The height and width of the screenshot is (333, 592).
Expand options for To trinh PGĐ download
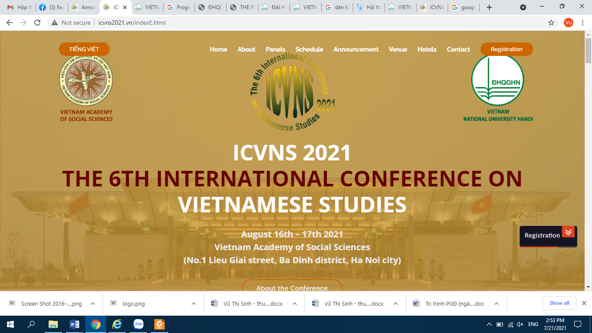(x=497, y=304)
